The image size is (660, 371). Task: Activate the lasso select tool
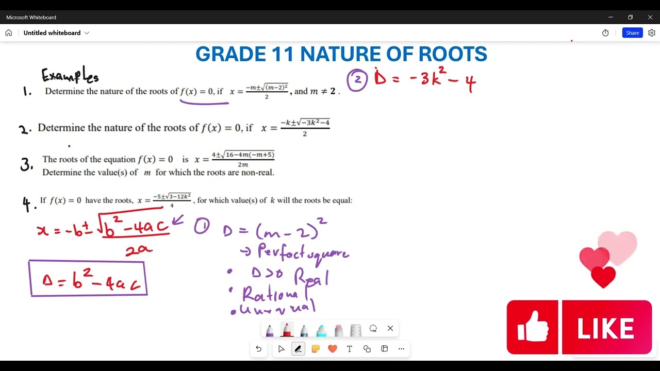tap(373, 328)
